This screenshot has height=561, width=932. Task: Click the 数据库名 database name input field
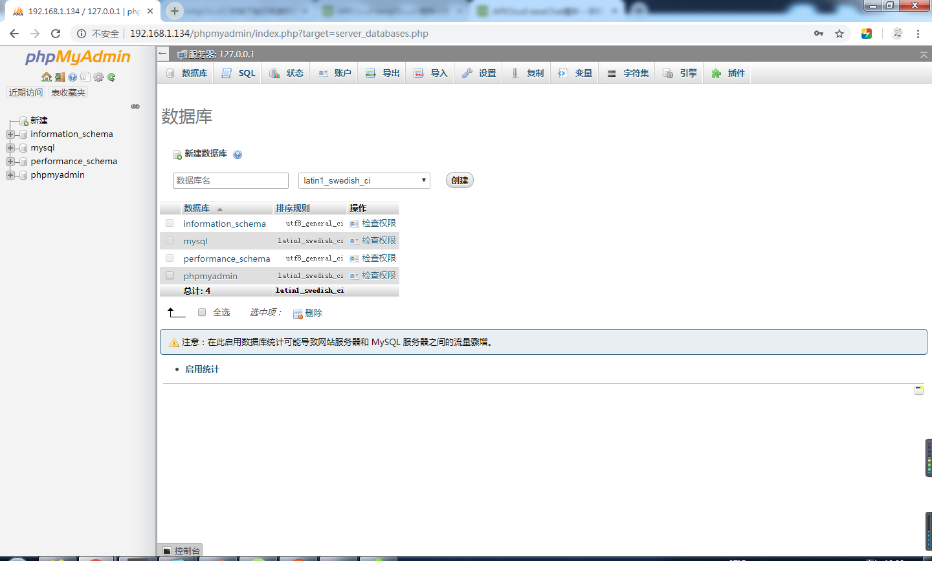[x=230, y=180]
